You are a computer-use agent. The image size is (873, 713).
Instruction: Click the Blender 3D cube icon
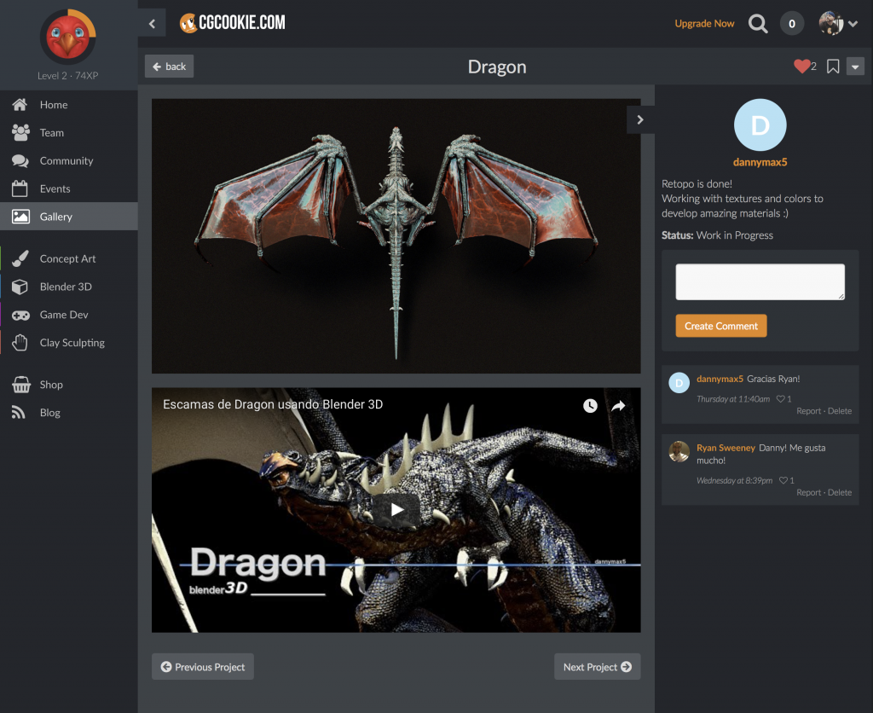point(20,287)
